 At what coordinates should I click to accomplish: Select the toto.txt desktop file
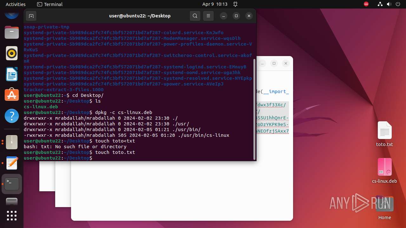tap(384, 134)
